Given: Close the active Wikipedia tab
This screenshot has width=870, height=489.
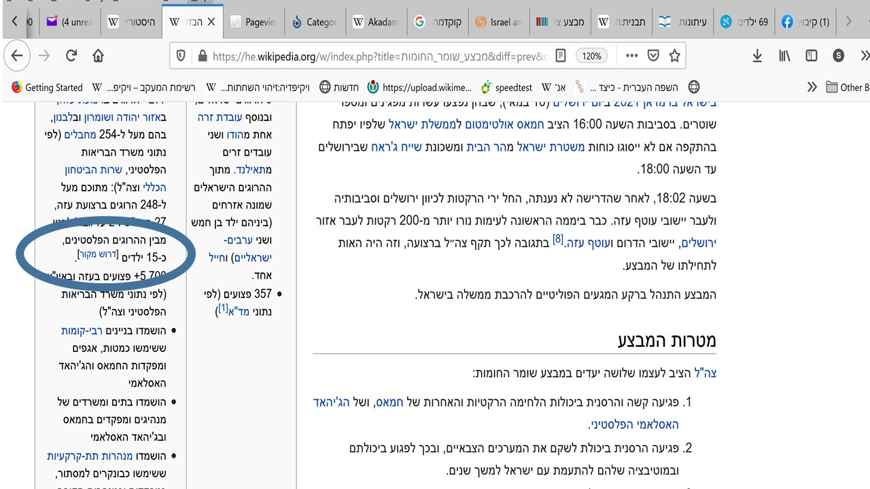Looking at the screenshot, I should pos(211,22).
